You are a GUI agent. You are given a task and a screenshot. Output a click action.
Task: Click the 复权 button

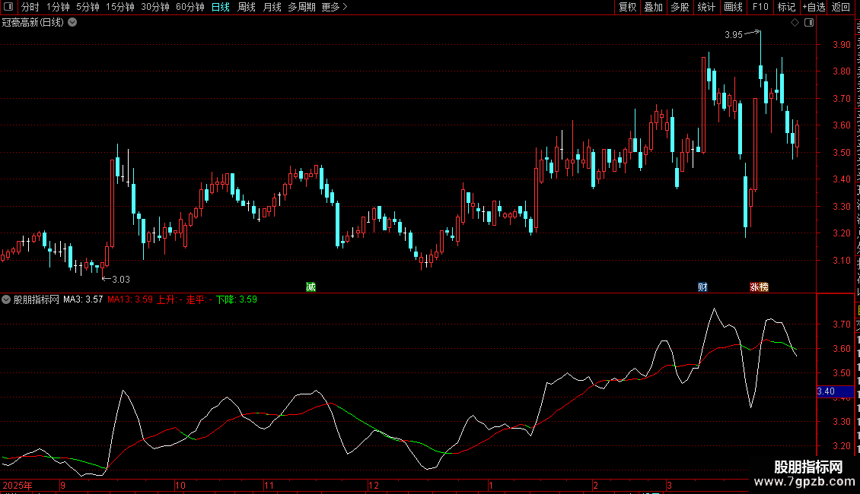tap(627, 7)
